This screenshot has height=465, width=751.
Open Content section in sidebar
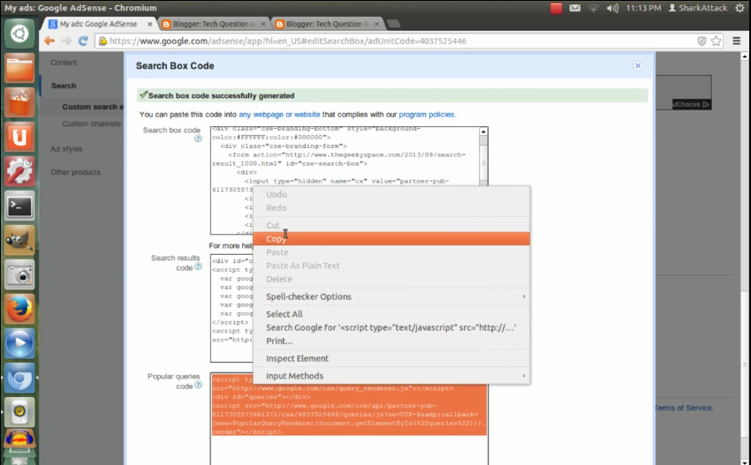[x=64, y=63]
